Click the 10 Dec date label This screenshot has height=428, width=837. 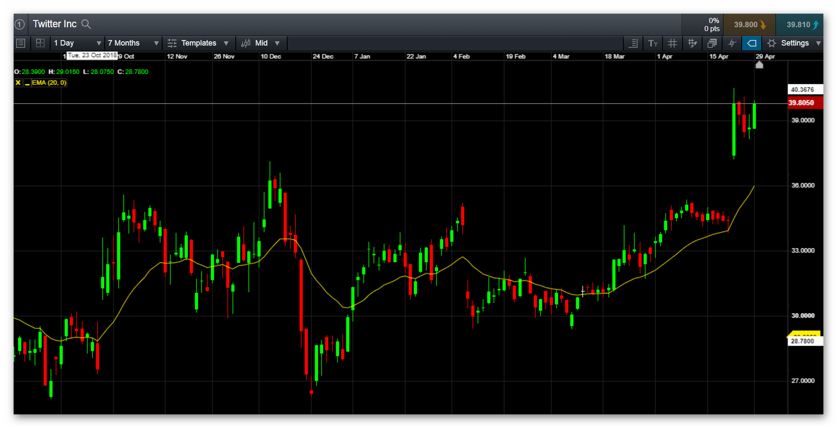(x=271, y=56)
